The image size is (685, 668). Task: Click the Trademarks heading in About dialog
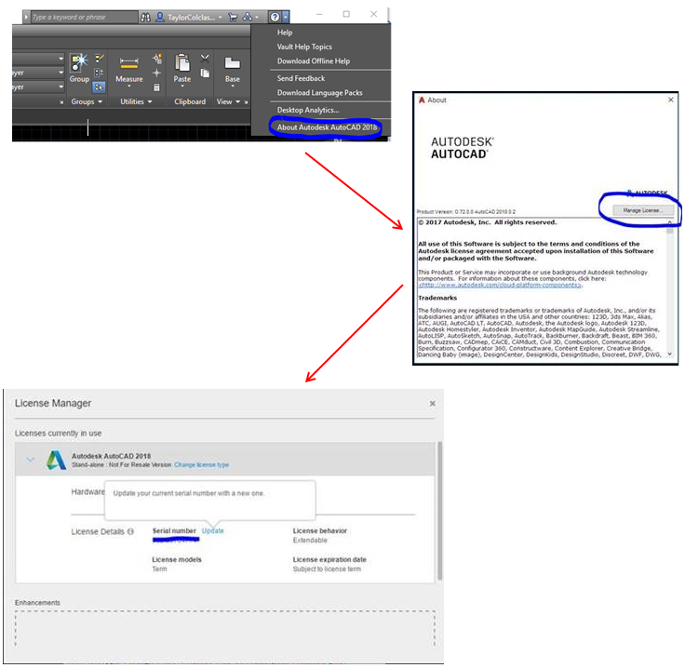tap(437, 298)
